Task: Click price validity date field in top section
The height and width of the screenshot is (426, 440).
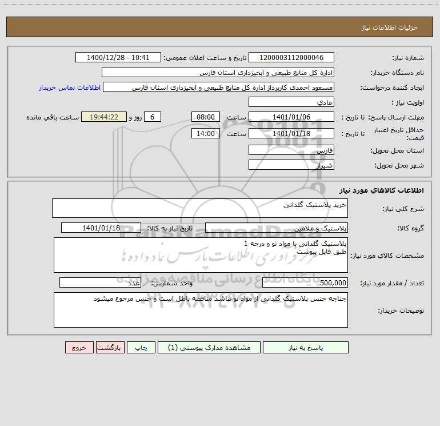Action: [291, 133]
